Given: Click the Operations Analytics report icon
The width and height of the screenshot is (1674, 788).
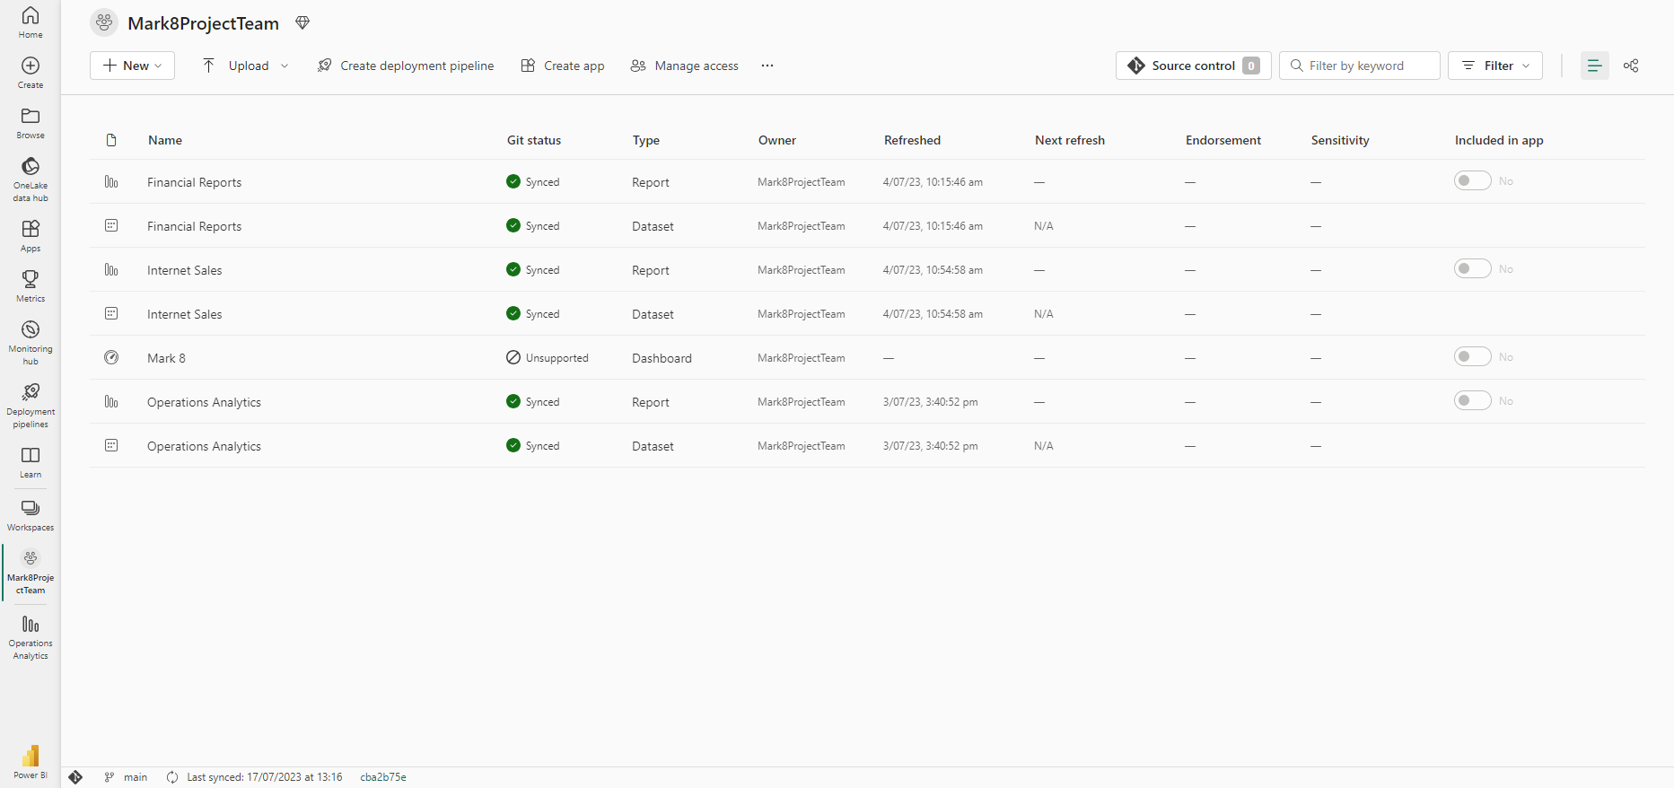Looking at the screenshot, I should (111, 401).
